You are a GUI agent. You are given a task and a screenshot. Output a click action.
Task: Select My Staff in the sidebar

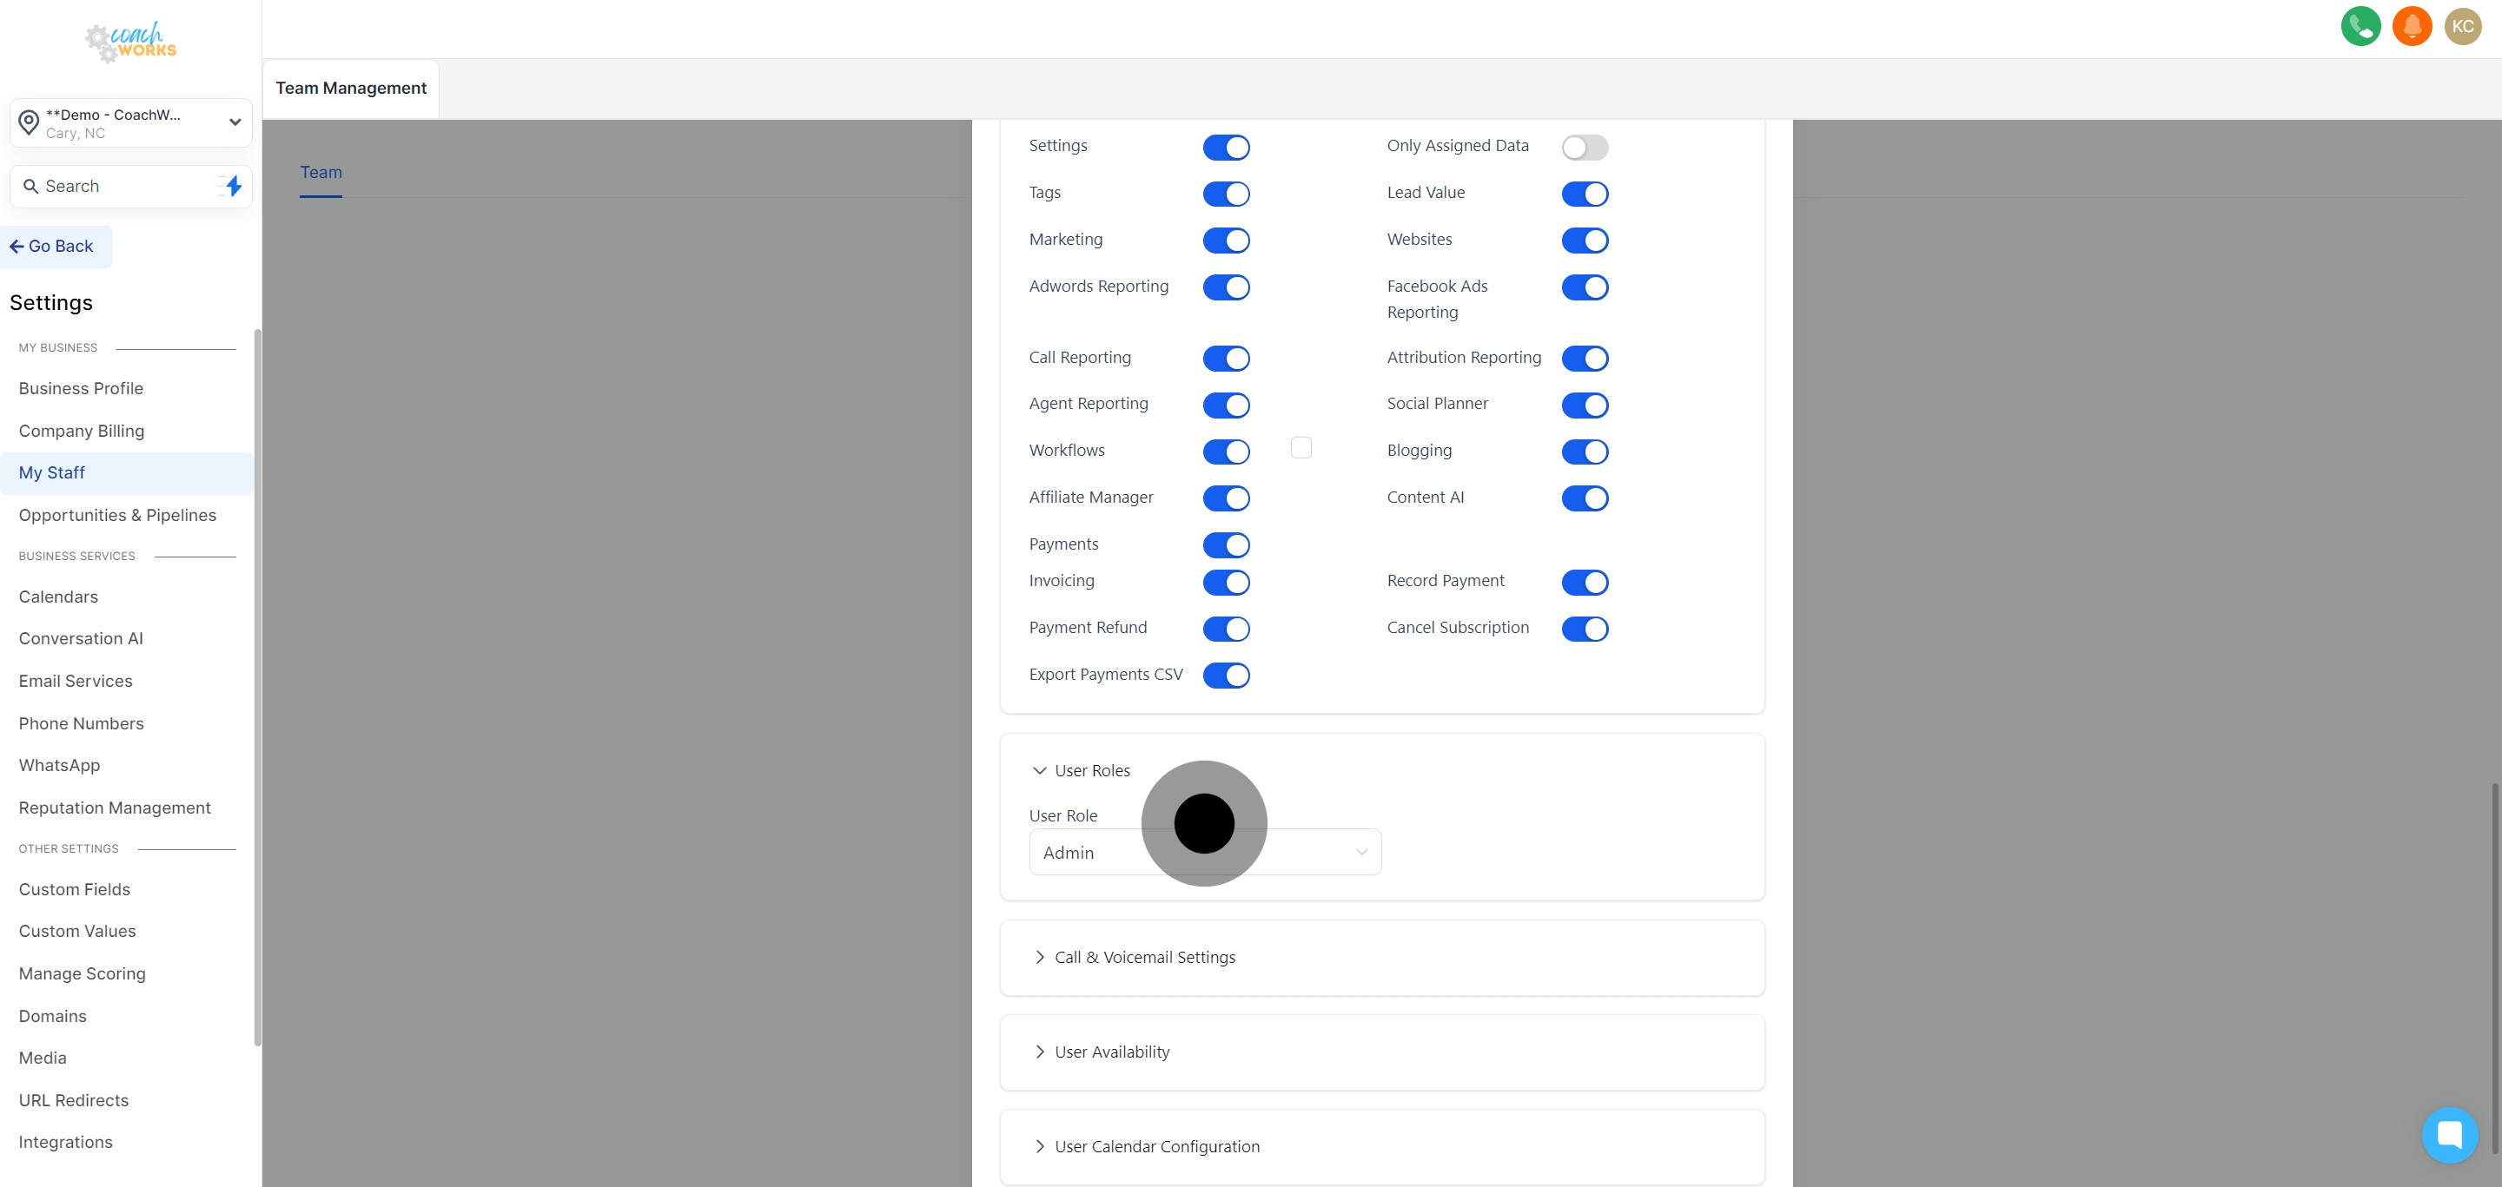(x=51, y=472)
